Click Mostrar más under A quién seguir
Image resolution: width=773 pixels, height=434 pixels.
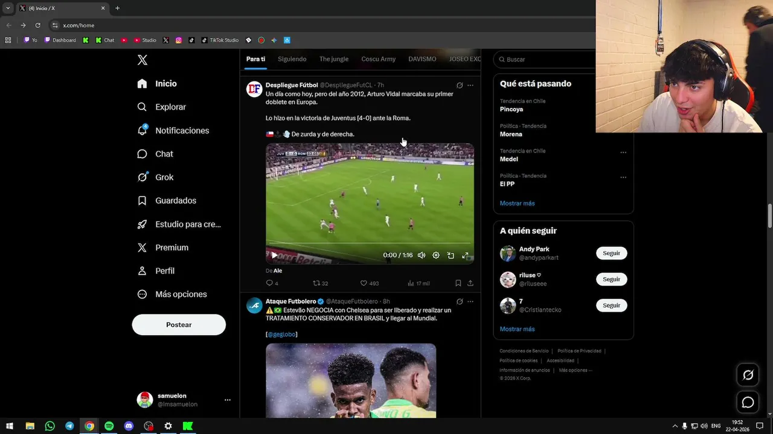click(518, 329)
